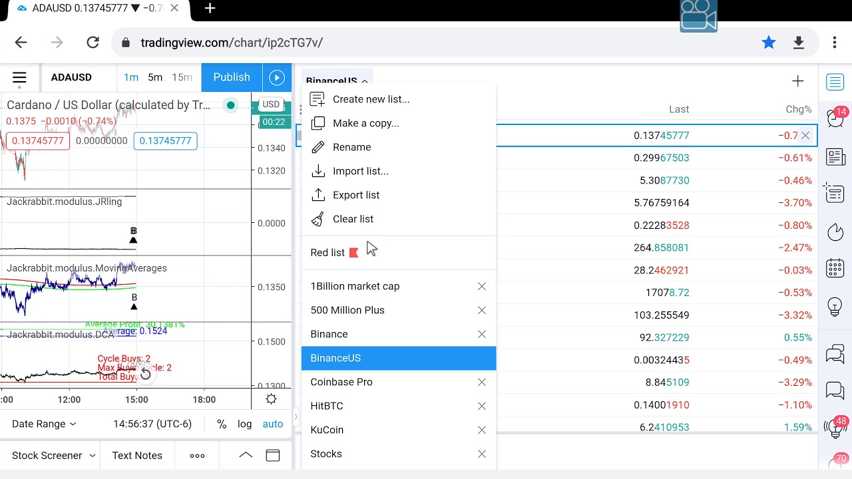Viewport: 852px width, 479px height.
Task: Open the browser downloads icon
Action: (799, 43)
